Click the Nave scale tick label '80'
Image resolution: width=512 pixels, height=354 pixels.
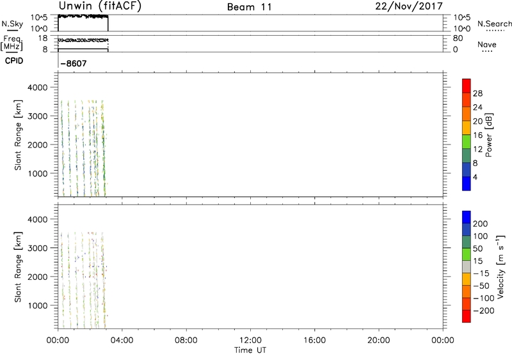pos(458,38)
